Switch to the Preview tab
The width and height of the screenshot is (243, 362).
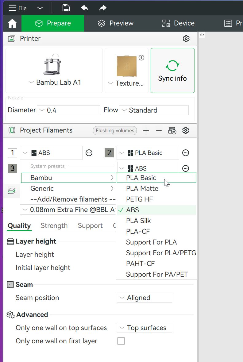pyautogui.click(x=116, y=23)
